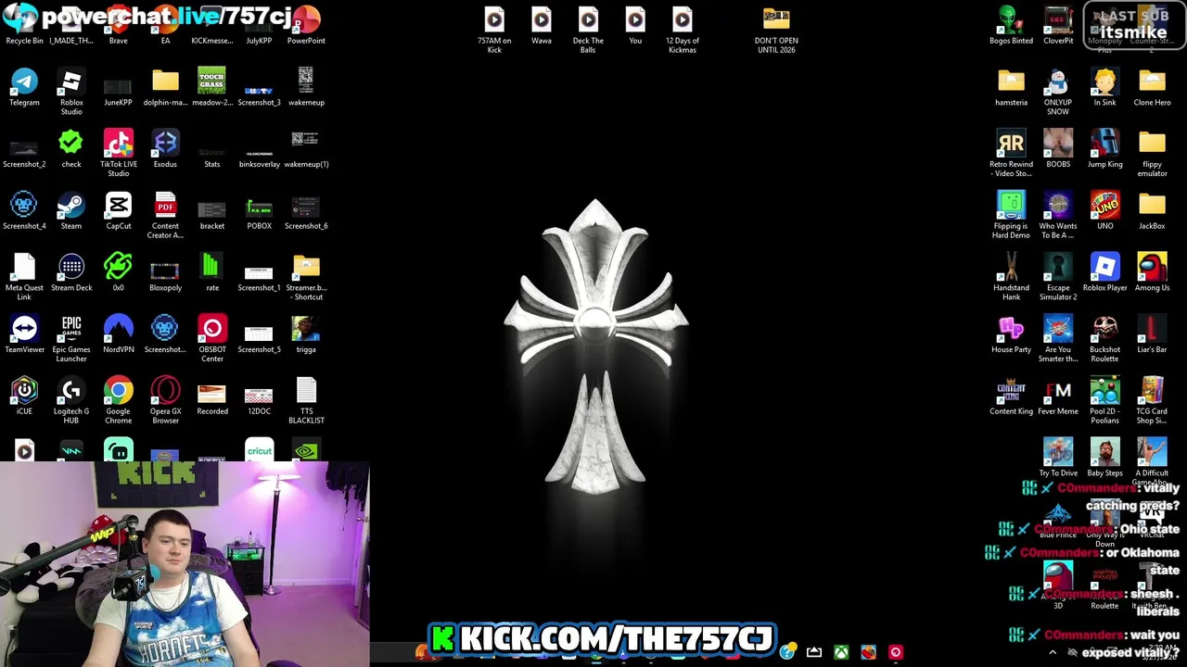The width and height of the screenshot is (1187, 667).
Task: Click the Xbox icon in the taskbar
Action: click(841, 652)
